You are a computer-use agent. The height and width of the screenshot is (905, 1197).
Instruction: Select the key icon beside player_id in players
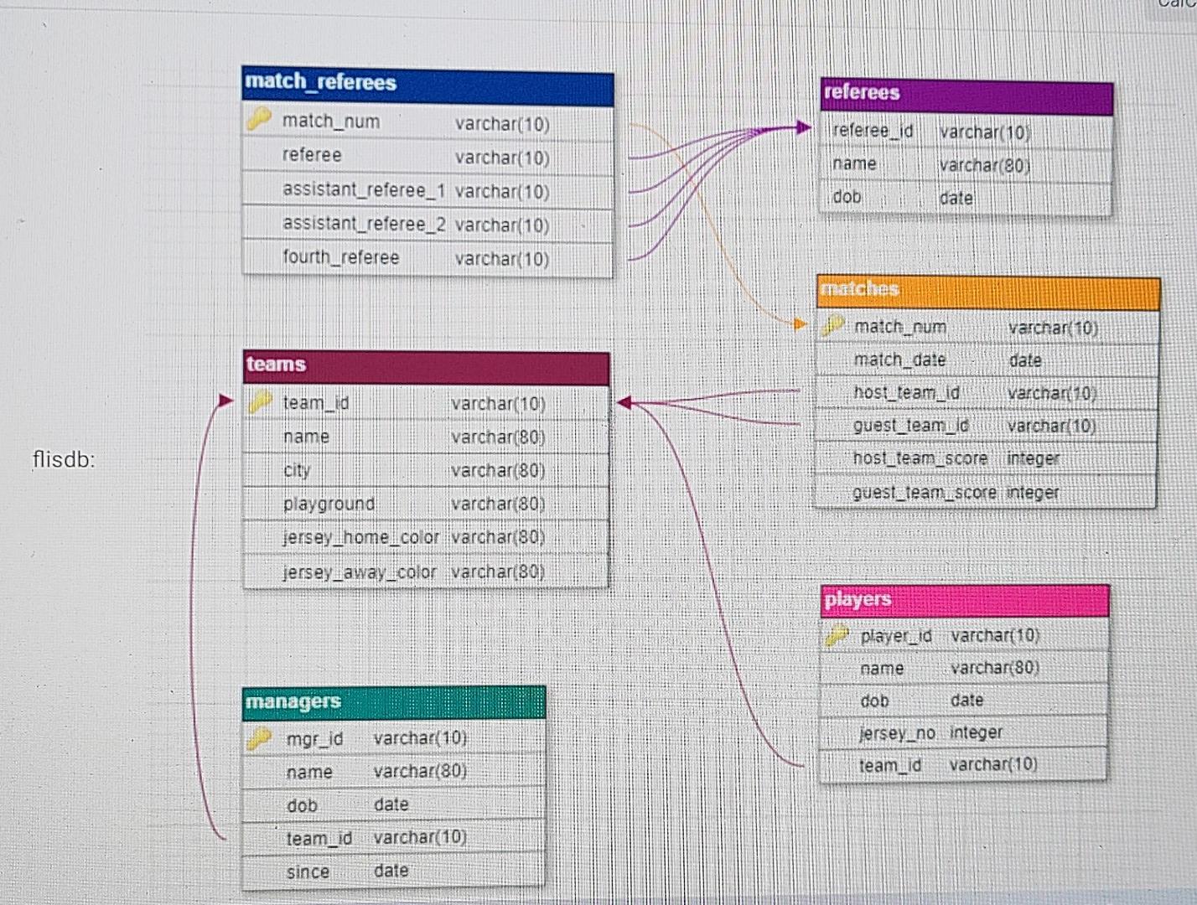[837, 636]
